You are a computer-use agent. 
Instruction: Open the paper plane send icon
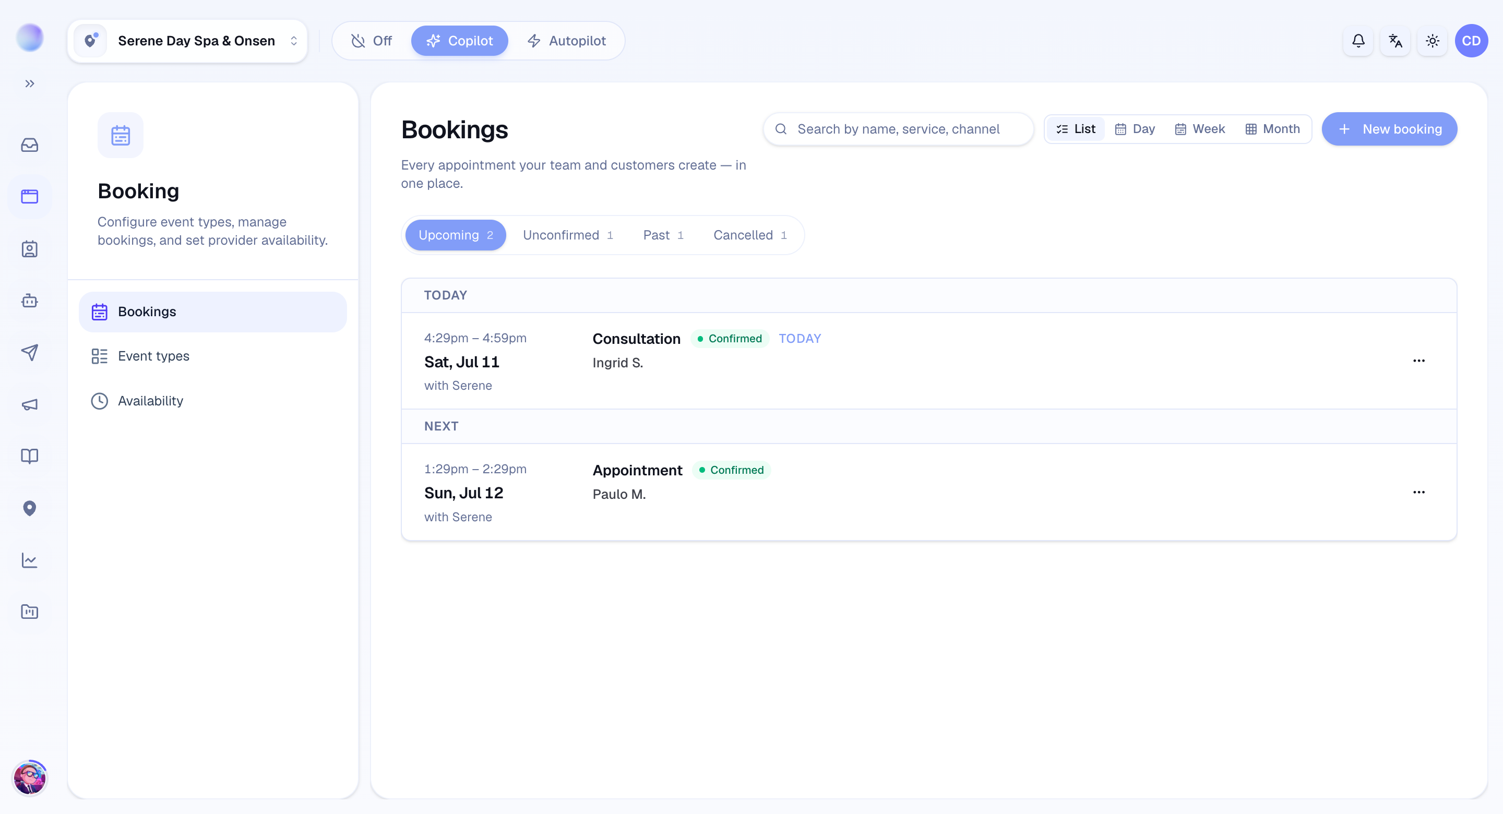(29, 352)
